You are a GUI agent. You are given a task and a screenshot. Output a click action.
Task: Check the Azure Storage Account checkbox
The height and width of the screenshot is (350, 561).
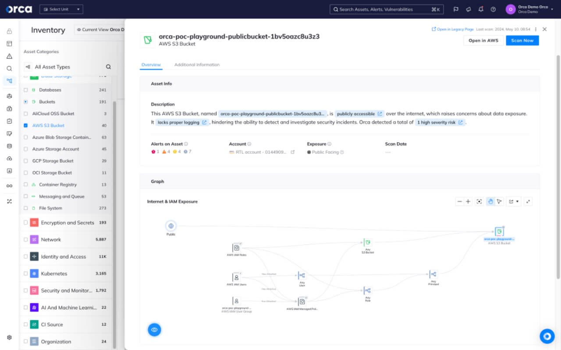click(x=25, y=149)
